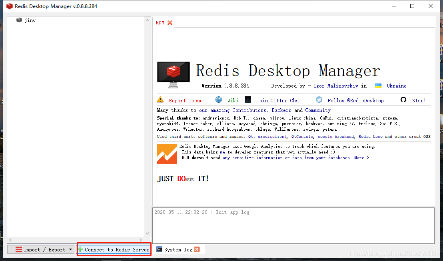443x261 pixels.
Task: Click Follow @RedisDesktop link
Action: [355, 101]
